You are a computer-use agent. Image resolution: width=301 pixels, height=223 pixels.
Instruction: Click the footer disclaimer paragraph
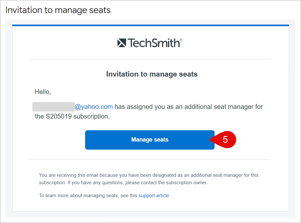pyautogui.click(x=149, y=179)
